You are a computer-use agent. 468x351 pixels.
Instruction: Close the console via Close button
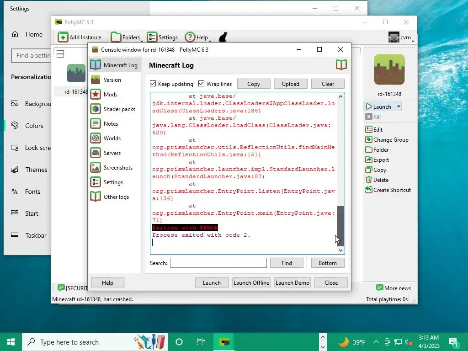(331, 282)
